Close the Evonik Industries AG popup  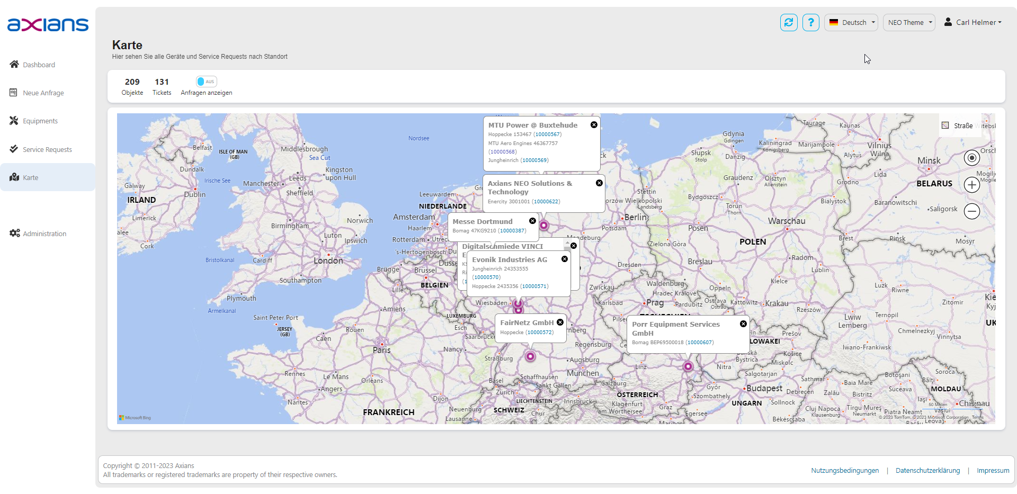565,259
